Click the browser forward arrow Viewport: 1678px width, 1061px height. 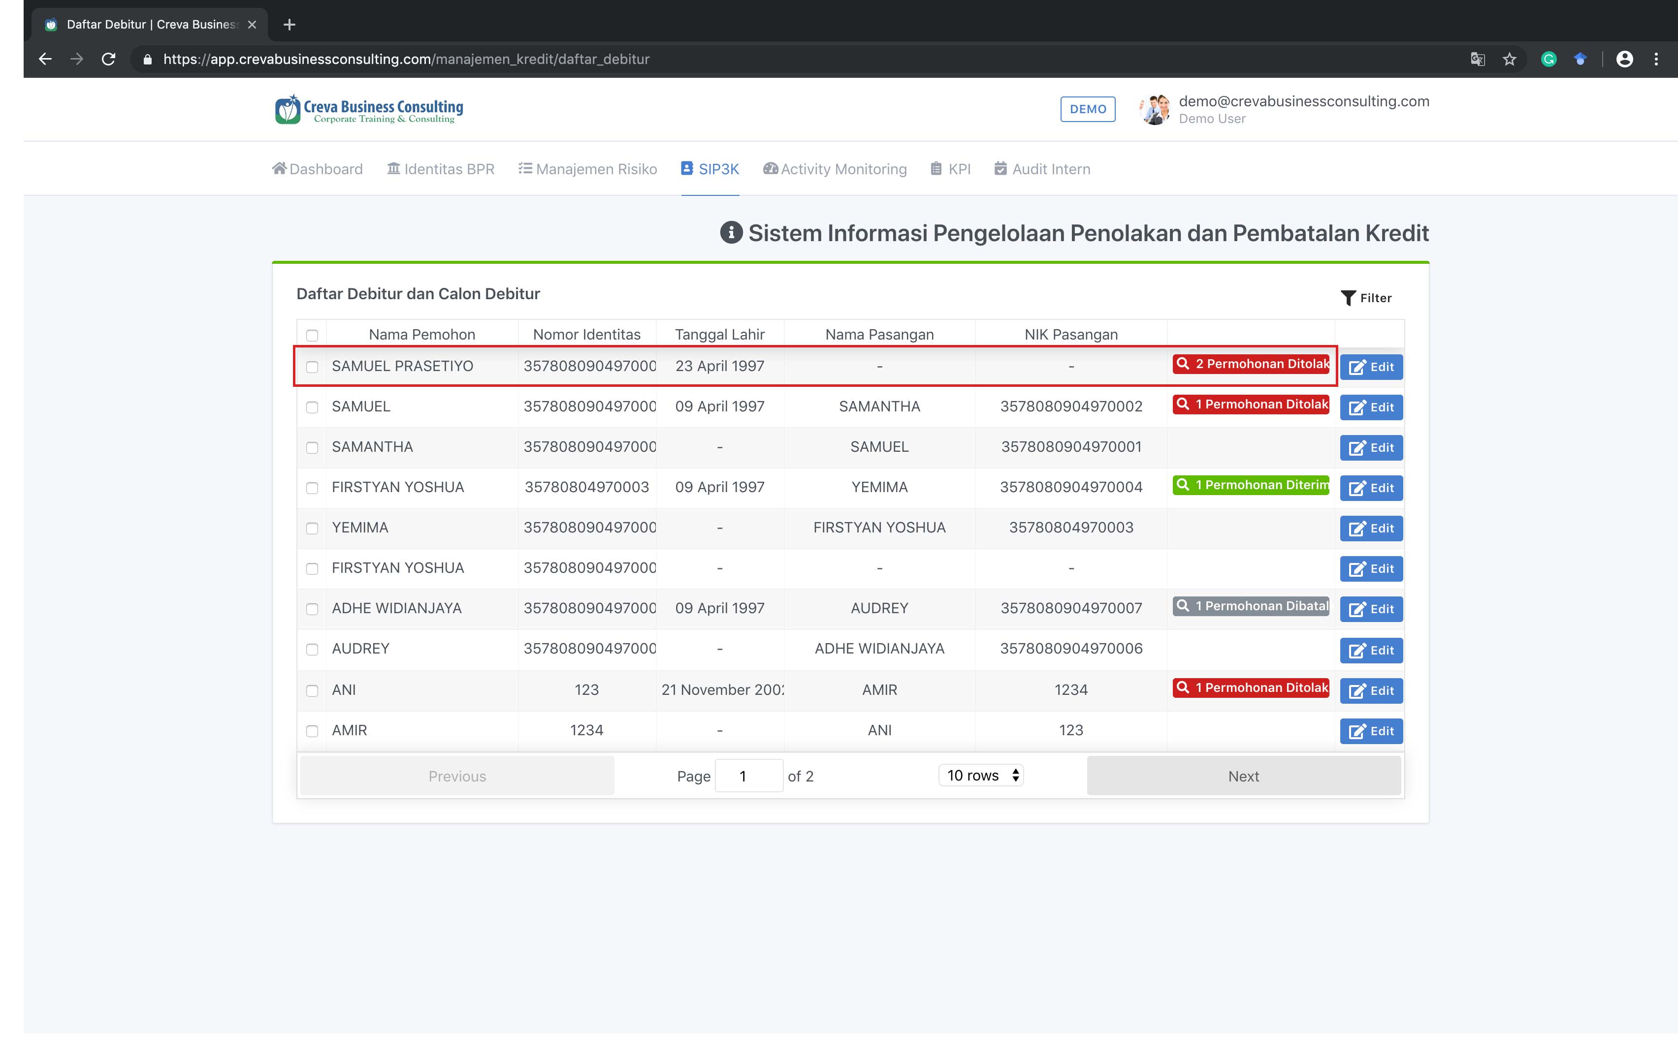[x=77, y=59]
